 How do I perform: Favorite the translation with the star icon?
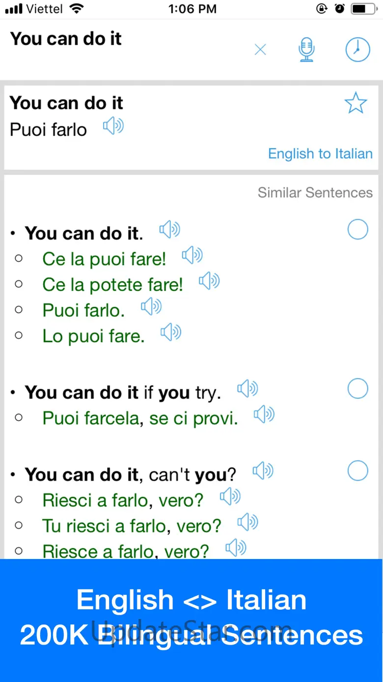click(x=356, y=103)
